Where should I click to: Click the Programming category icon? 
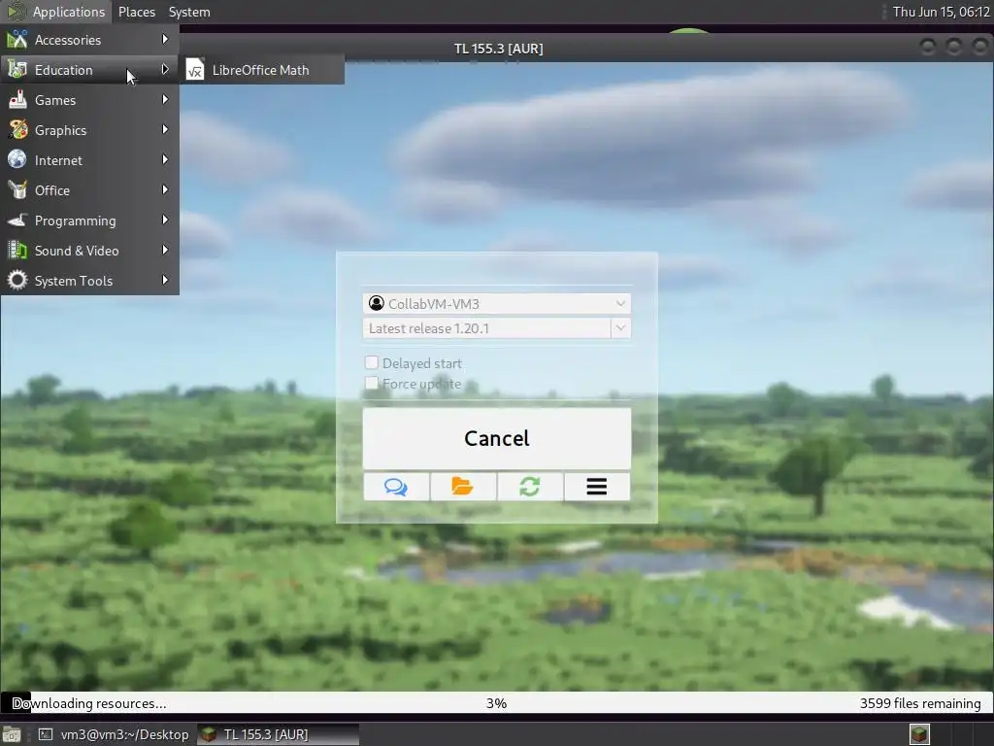point(17,220)
